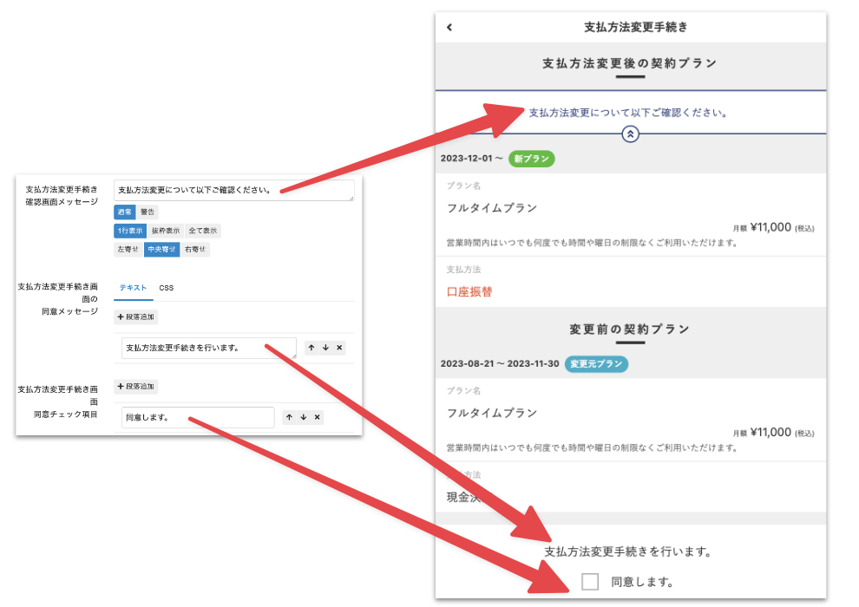Collapse the message using the double-chevron circle
This screenshot has height=607, width=859.
click(x=631, y=134)
